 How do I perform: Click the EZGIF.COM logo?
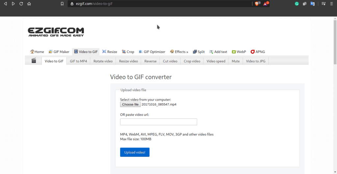point(56,32)
